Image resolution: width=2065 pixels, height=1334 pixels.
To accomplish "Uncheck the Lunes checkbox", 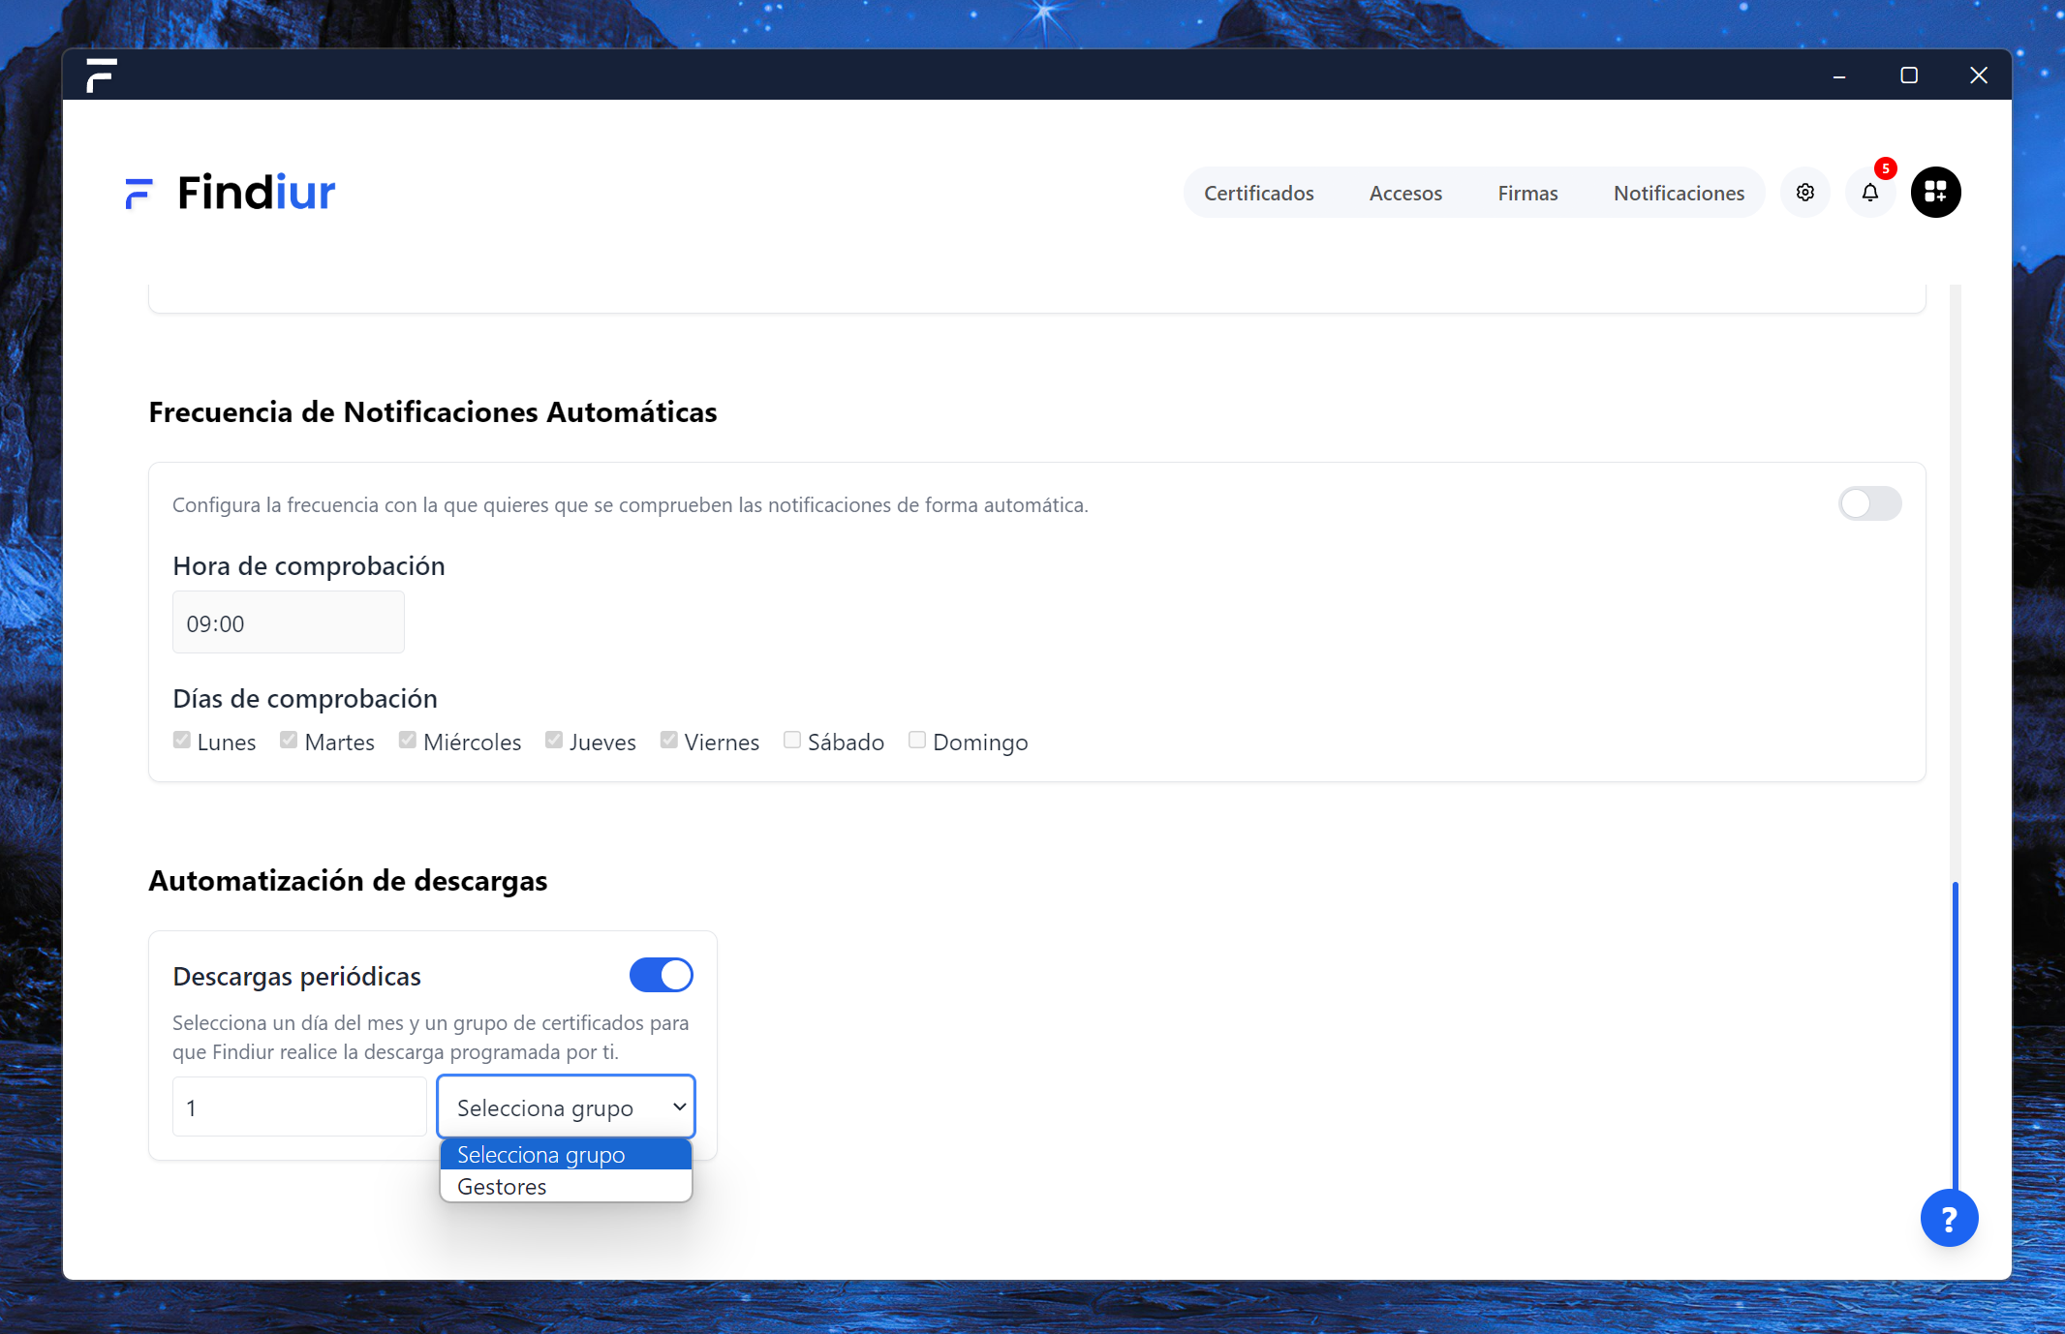I will [182, 741].
